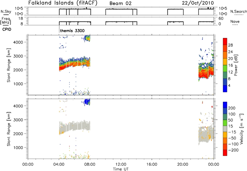Image resolution: width=247 pixels, height=171 pixels.
Task: Select the '28' label on Power colorbar
Action: (230, 45)
